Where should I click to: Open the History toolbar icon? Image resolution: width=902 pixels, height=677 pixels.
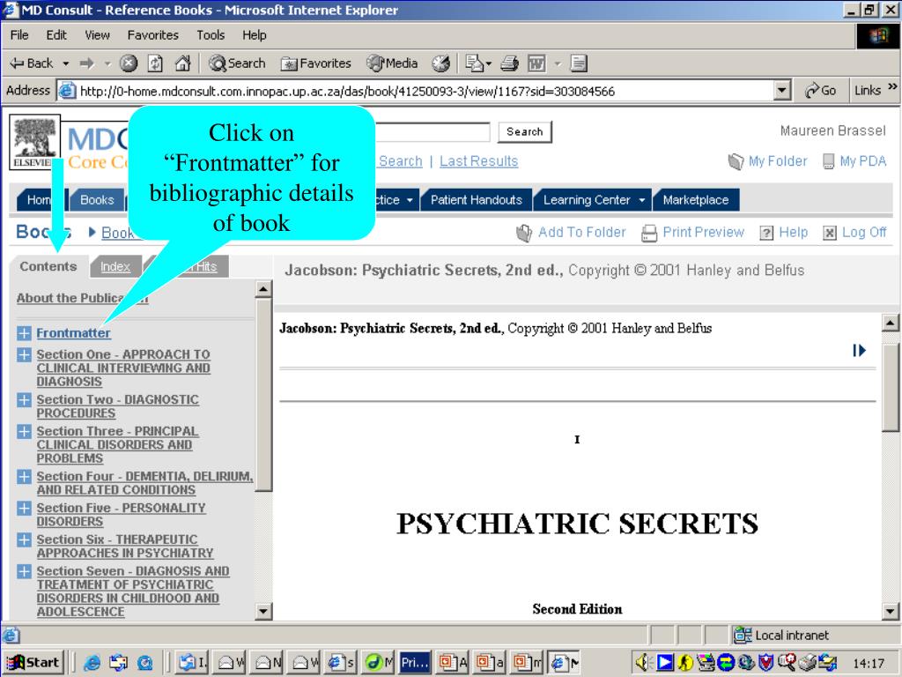(x=441, y=63)
